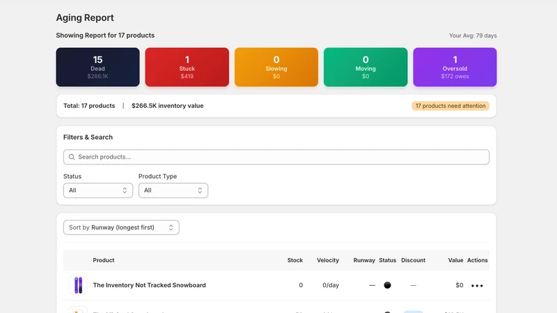Image resolution: width=557 pixels, height=313 pixels.
Task: Click the Actions column header
Action: click(x=477, y=260)
